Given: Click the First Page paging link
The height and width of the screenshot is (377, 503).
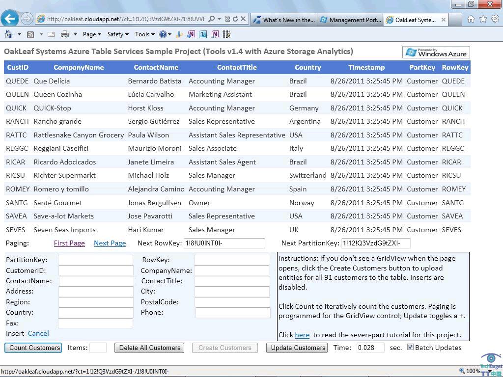Looking at the screenshot, I should (x=69, y=243).
